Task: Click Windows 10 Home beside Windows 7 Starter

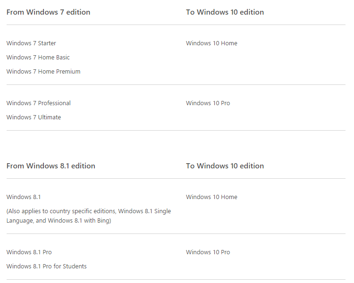Action: [211, 43]
